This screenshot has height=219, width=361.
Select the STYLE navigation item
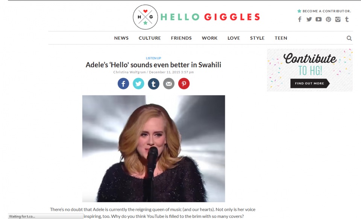(x=257, y=38)
